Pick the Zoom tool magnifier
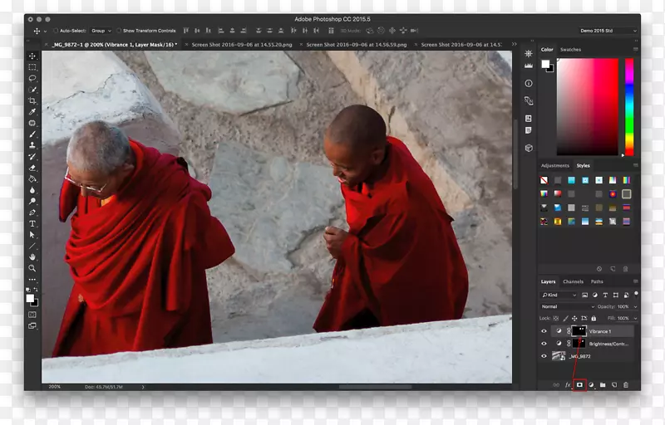 [32, 268]
